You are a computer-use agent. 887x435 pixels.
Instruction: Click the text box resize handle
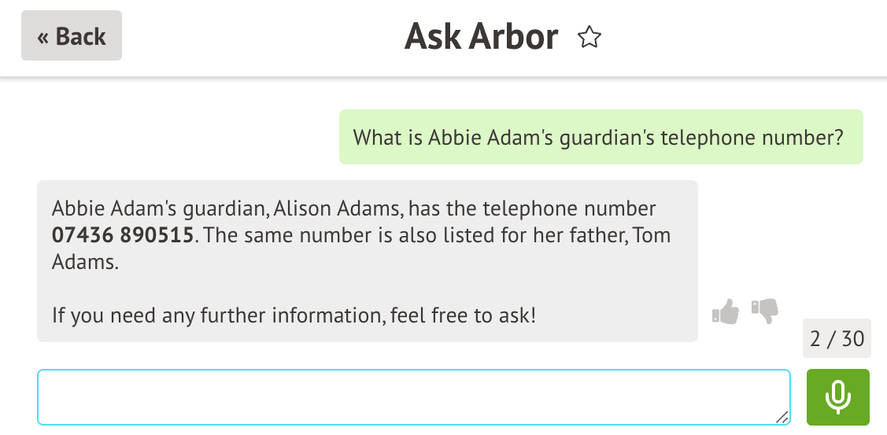tap(781, 417)
